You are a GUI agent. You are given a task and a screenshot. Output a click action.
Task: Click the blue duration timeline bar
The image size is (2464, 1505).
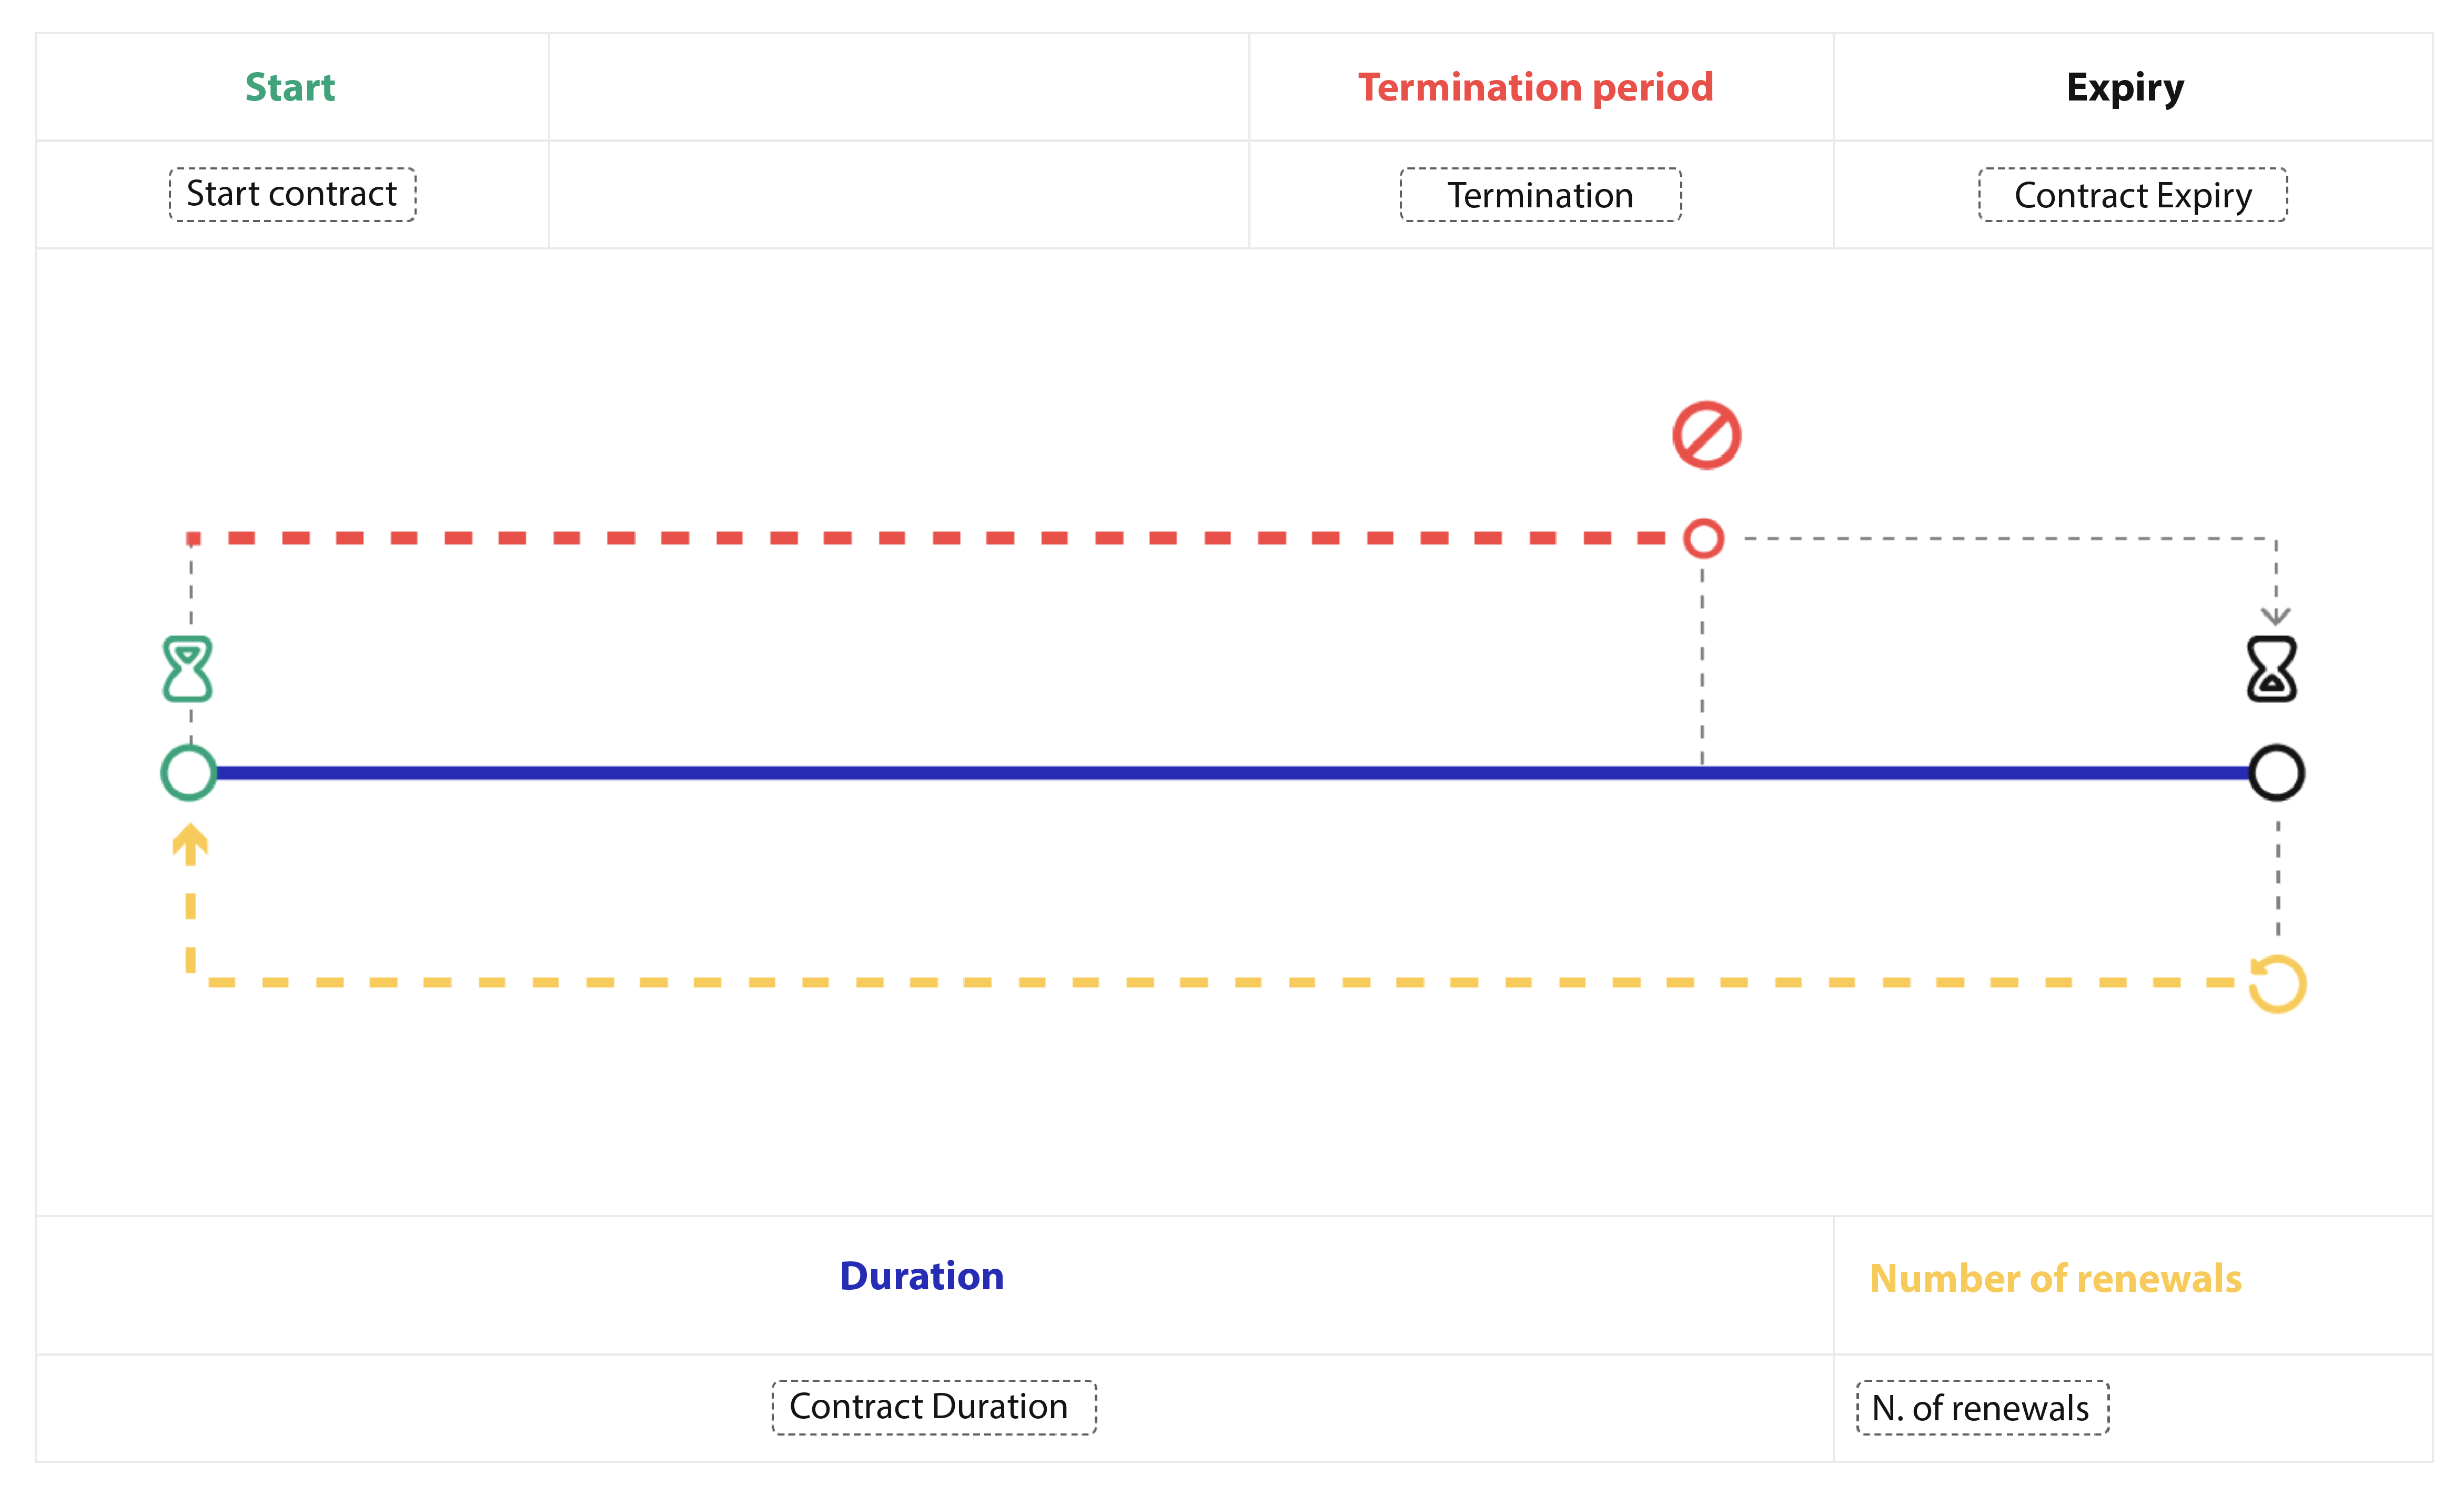point(1232,772)
